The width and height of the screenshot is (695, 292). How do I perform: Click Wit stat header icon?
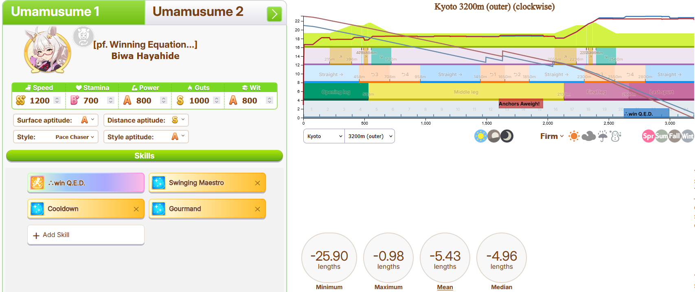[245, 88]
